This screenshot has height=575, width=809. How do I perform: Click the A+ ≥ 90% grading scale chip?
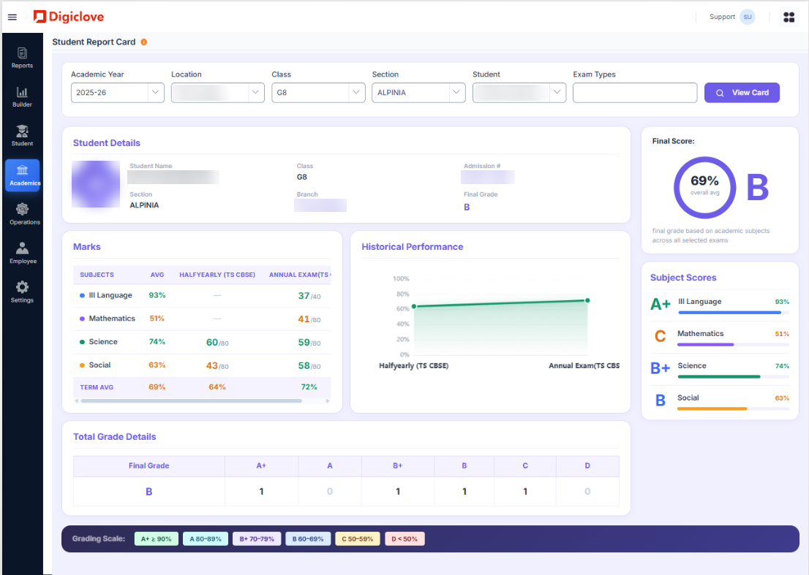coord(157,539)
